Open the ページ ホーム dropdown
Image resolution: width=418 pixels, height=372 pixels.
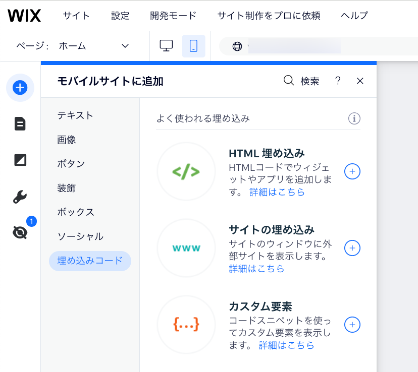click(96, 45)
